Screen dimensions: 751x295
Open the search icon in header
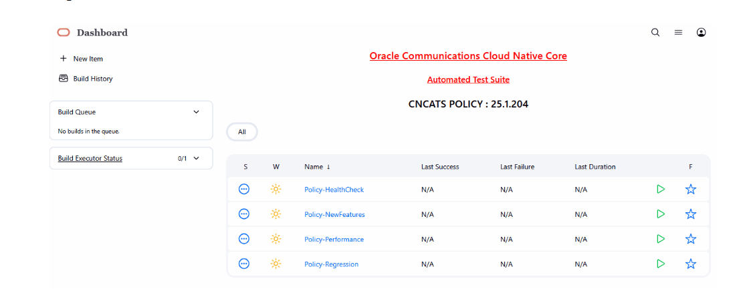click(x=655, y=33)
